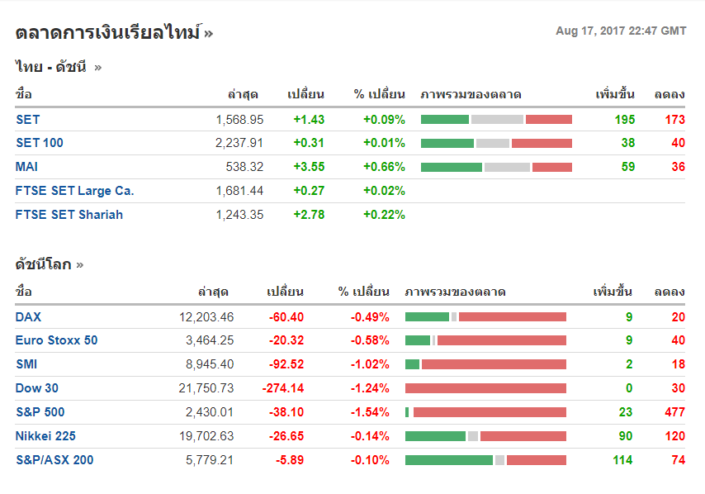The image size is (705, 494).
Task: Click the S&P/ASX 200 market overview bar
Action: coord(485,460)
